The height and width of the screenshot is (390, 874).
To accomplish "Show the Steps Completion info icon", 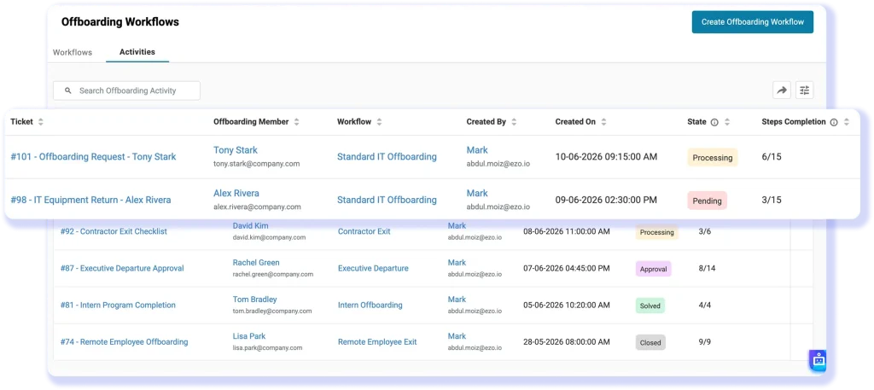I will (834, 122).
